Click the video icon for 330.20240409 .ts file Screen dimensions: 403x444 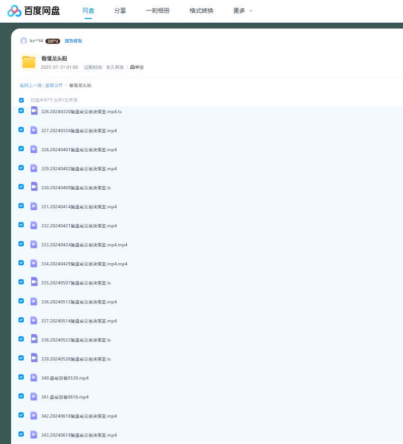click(34, 187)
